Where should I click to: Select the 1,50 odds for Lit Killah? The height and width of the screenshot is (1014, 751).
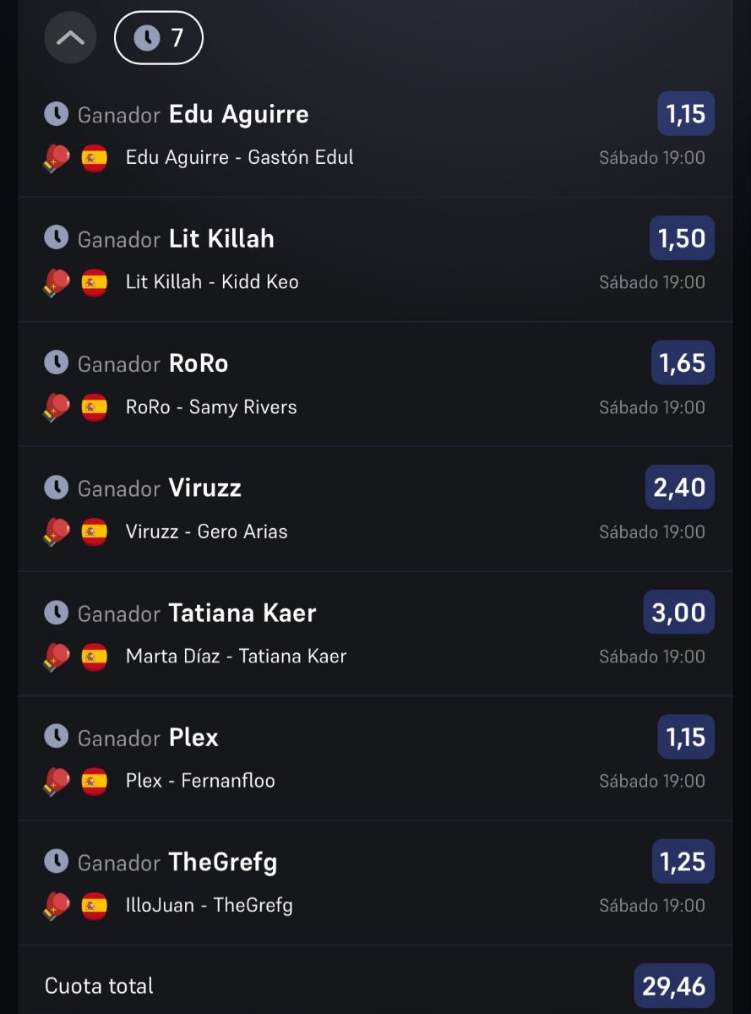point(682,238)
